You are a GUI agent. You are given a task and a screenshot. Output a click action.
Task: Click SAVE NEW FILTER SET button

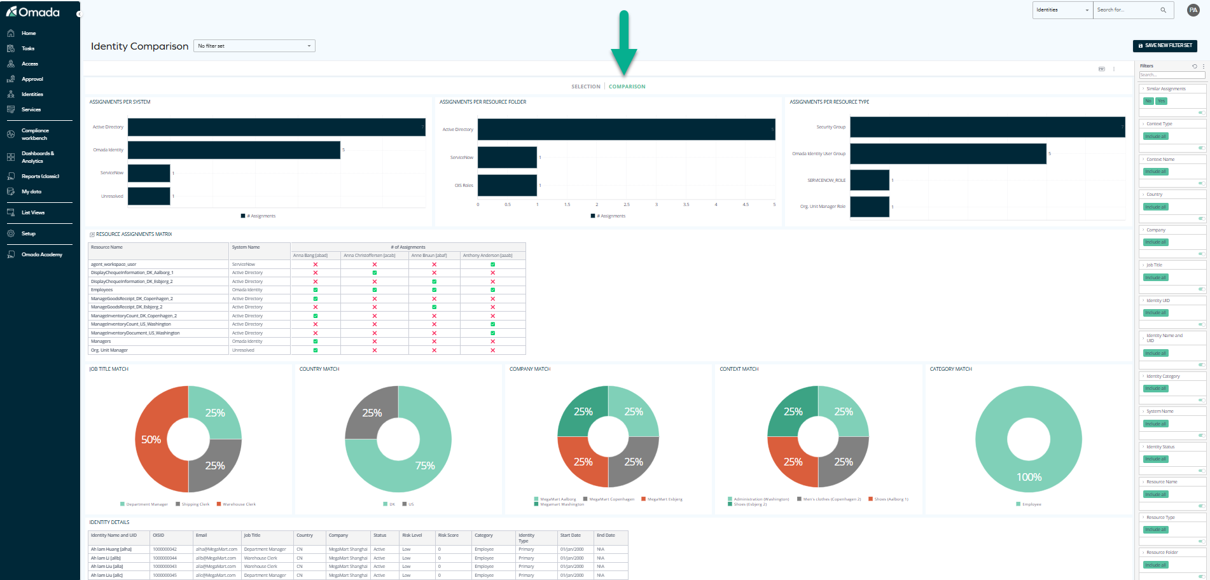pos(1165,46)
